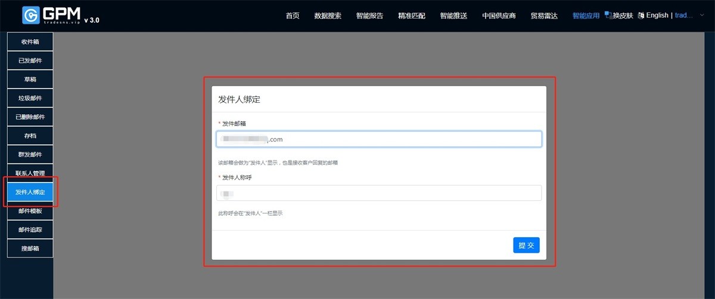Open 联系人管理 in the sidebar
This screenshot has height=299, width=715.
pos(30,173)
